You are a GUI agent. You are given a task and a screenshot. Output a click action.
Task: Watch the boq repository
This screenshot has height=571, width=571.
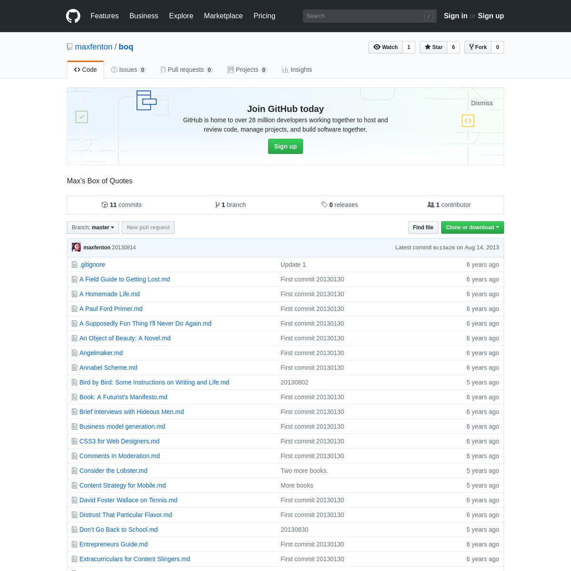(x=385, y=47)
